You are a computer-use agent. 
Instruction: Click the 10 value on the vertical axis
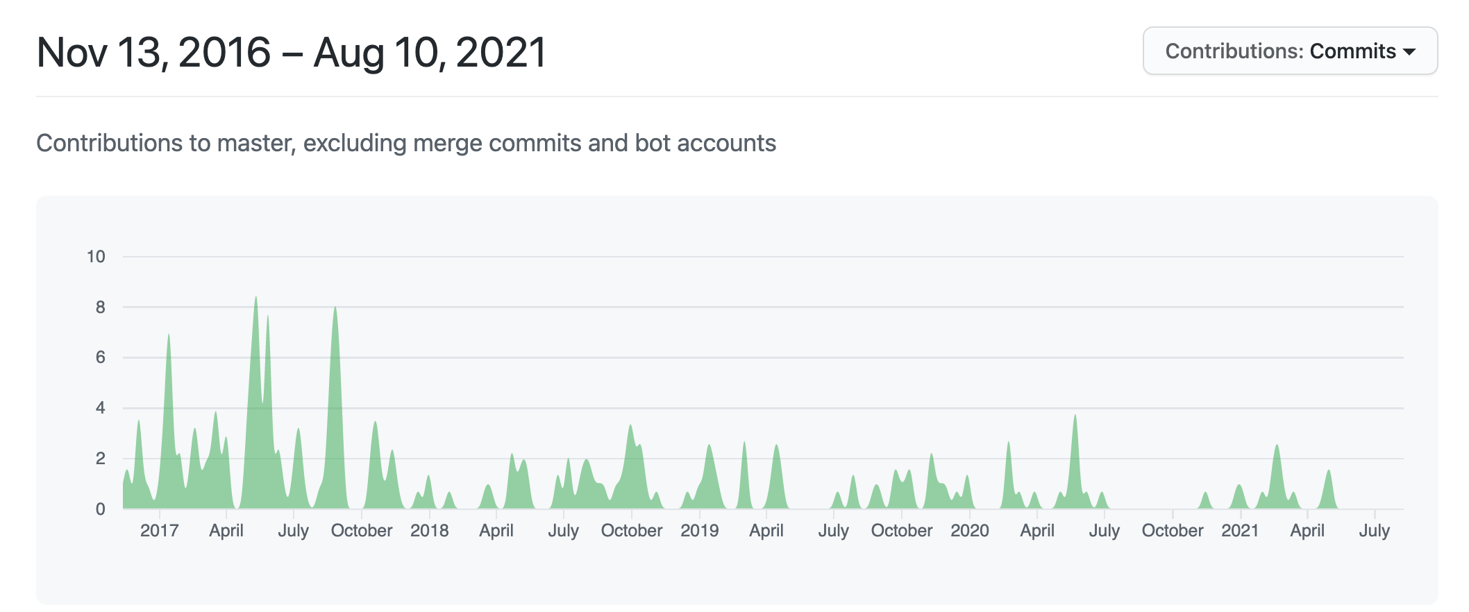[x=96, y=257]
